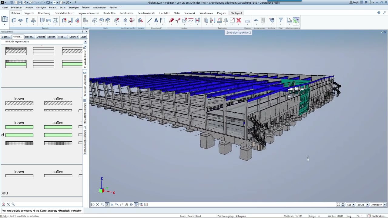Click the 0.0 stepper up arrow in viewport bar

(x=343, y=204)
